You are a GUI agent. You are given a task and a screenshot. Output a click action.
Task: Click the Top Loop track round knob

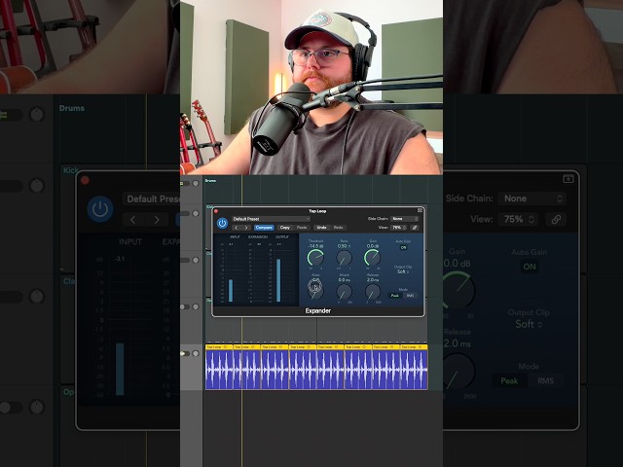(x=196, y=353)
